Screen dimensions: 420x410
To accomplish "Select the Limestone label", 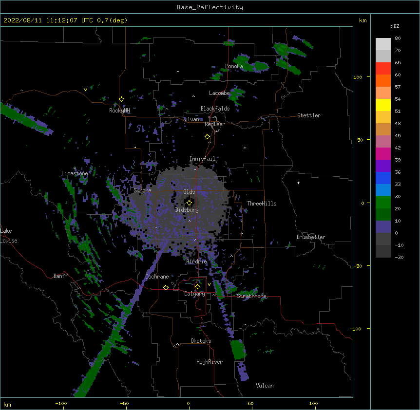I will (x=75, y=173).
